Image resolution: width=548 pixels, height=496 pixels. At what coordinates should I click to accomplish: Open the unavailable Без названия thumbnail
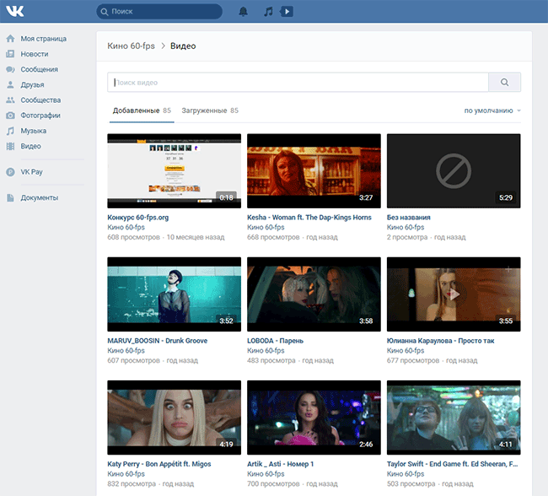click(x=454, y=170)
